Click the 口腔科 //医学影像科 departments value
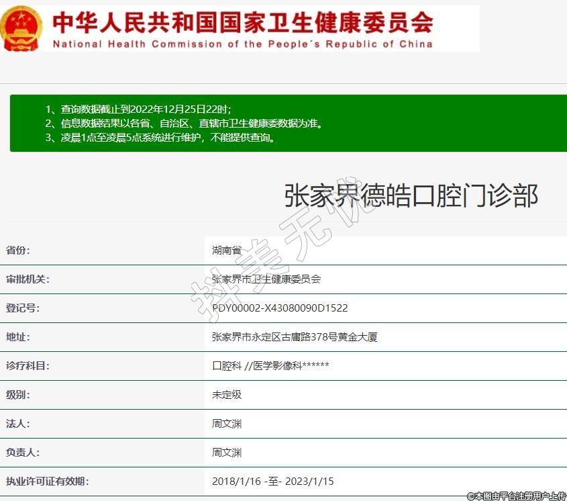Image resolution: width=567 pixels, height=501 pixels. [270, 366]
